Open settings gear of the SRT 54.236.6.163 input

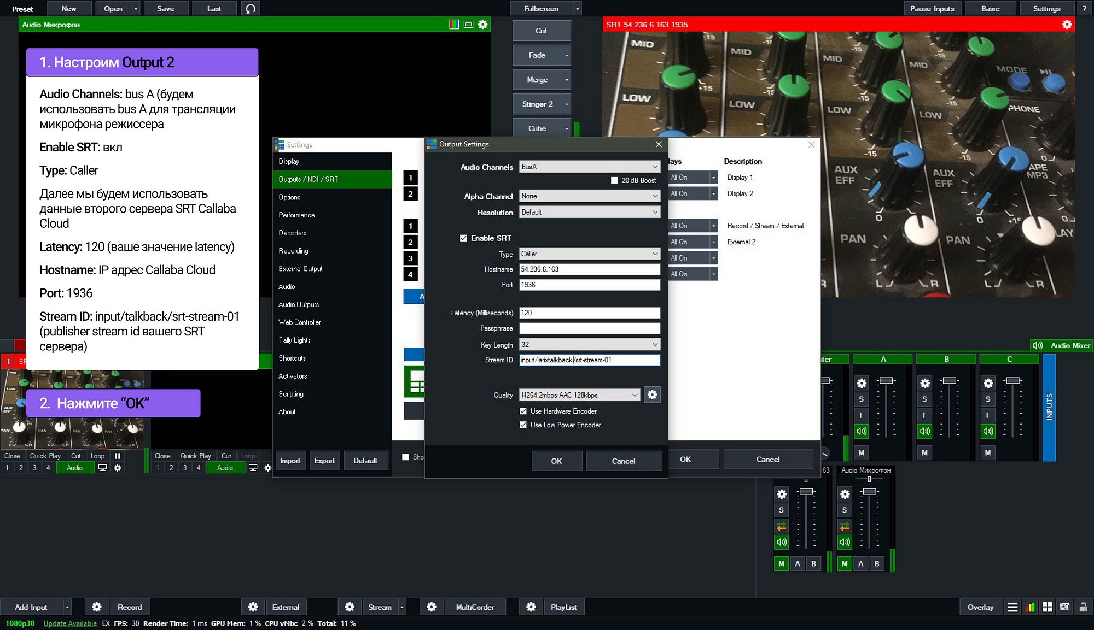click(1067, 25)
